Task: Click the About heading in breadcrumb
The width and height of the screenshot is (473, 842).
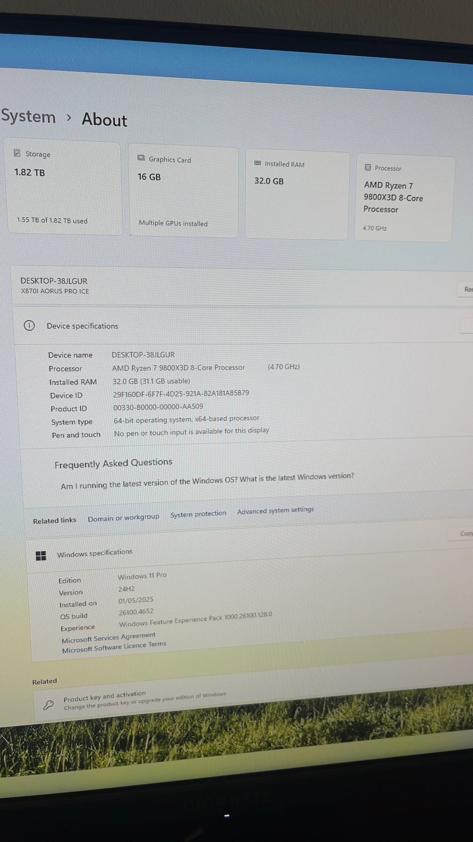Action: (x=104, y=120)
